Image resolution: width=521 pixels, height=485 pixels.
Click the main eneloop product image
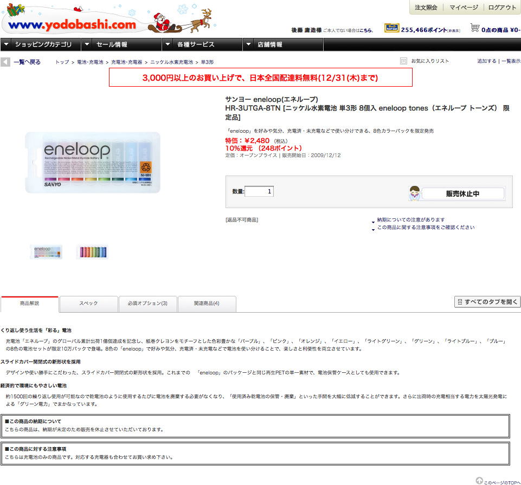pyautogui.click(x=93, y=163)
